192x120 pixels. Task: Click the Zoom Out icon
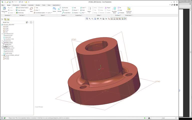[92, 19]
